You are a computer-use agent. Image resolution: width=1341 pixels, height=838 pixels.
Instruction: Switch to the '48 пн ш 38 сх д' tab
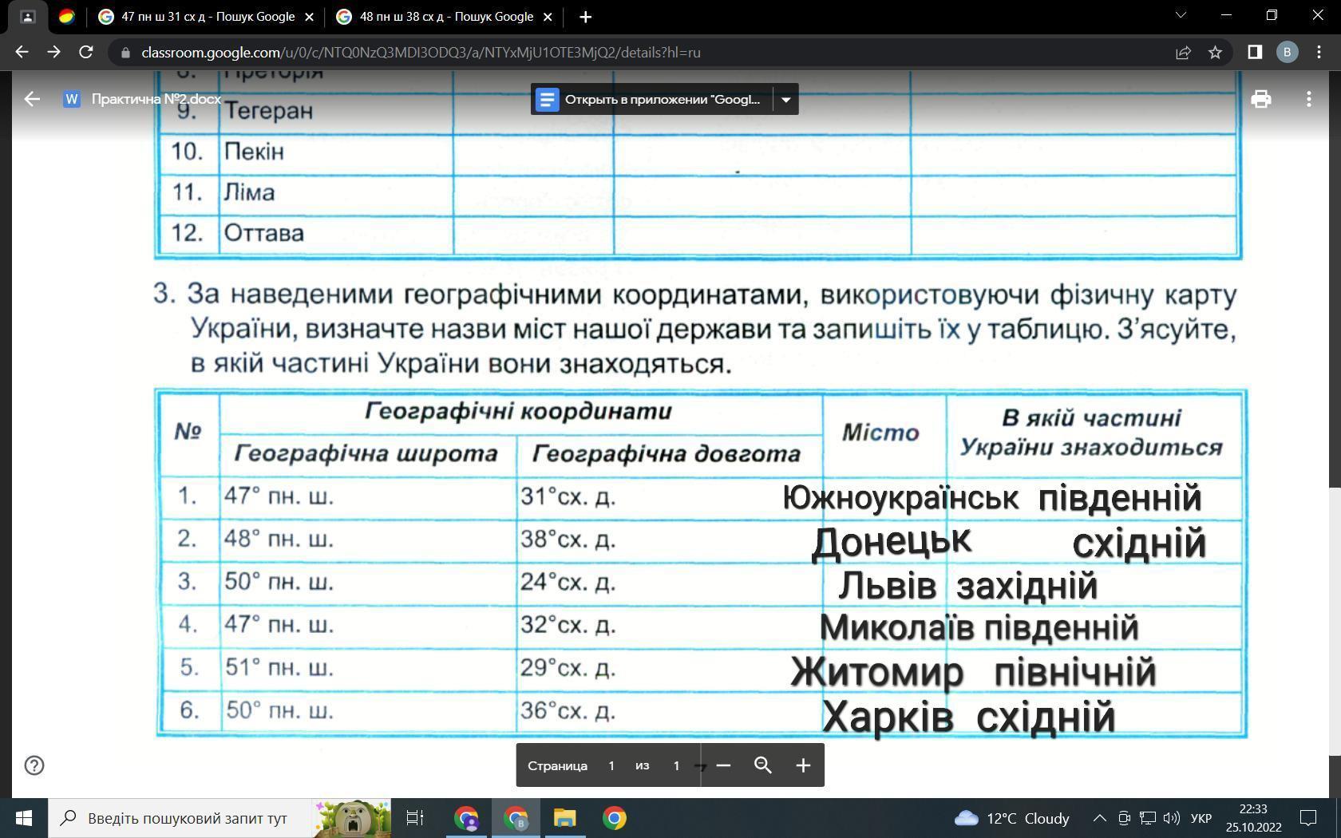[445, 17]
